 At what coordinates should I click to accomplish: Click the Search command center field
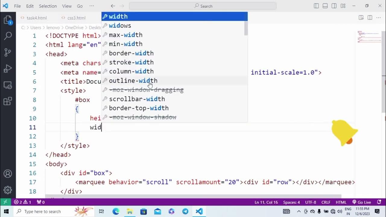click(x=203, y=6)
